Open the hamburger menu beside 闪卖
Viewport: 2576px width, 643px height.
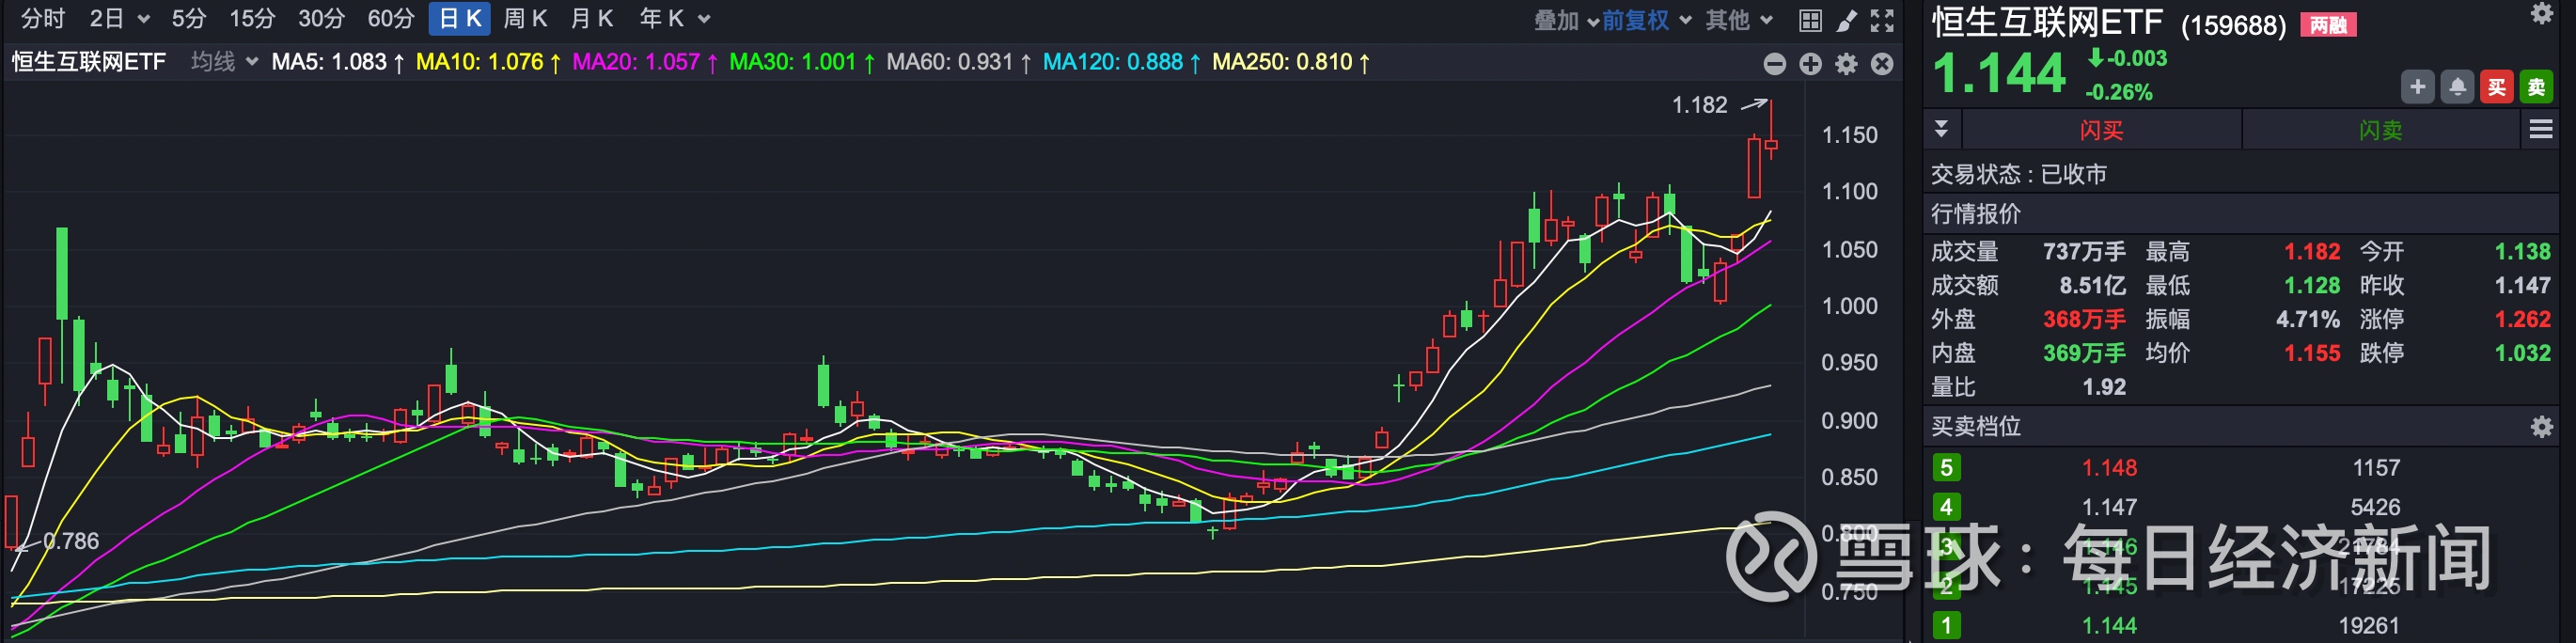click(2541, 129)
